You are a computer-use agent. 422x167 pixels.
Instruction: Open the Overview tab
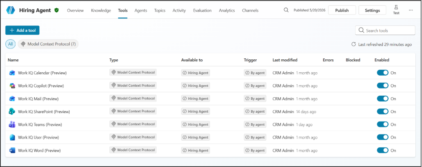coord(76,10)
